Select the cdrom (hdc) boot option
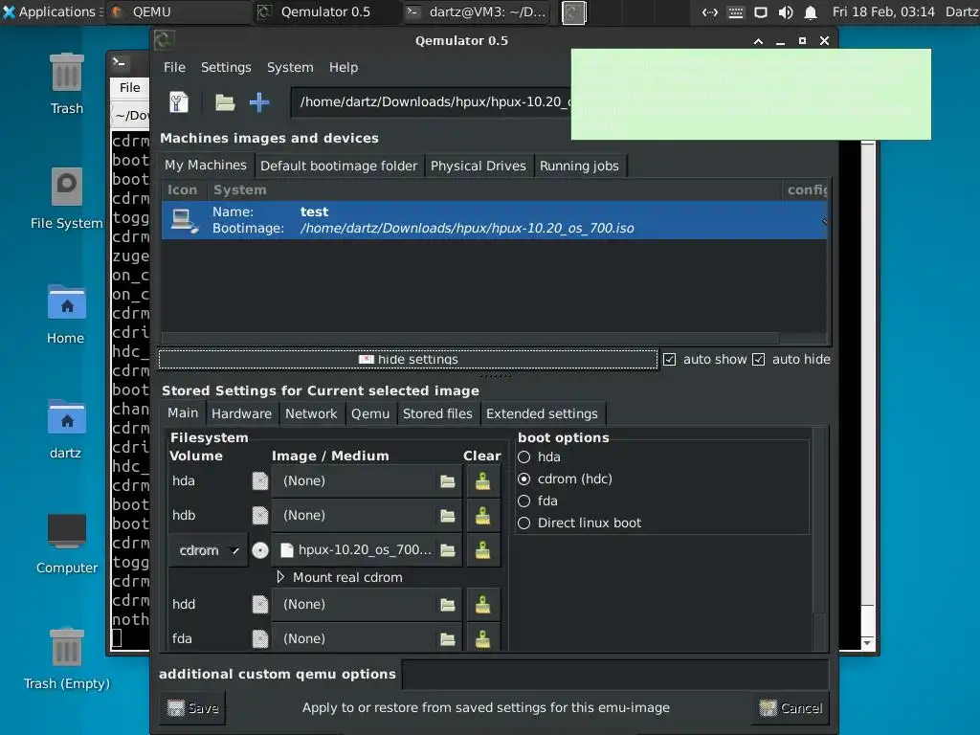The height and width of the screenshot is (735, 980). pos(523,479)
